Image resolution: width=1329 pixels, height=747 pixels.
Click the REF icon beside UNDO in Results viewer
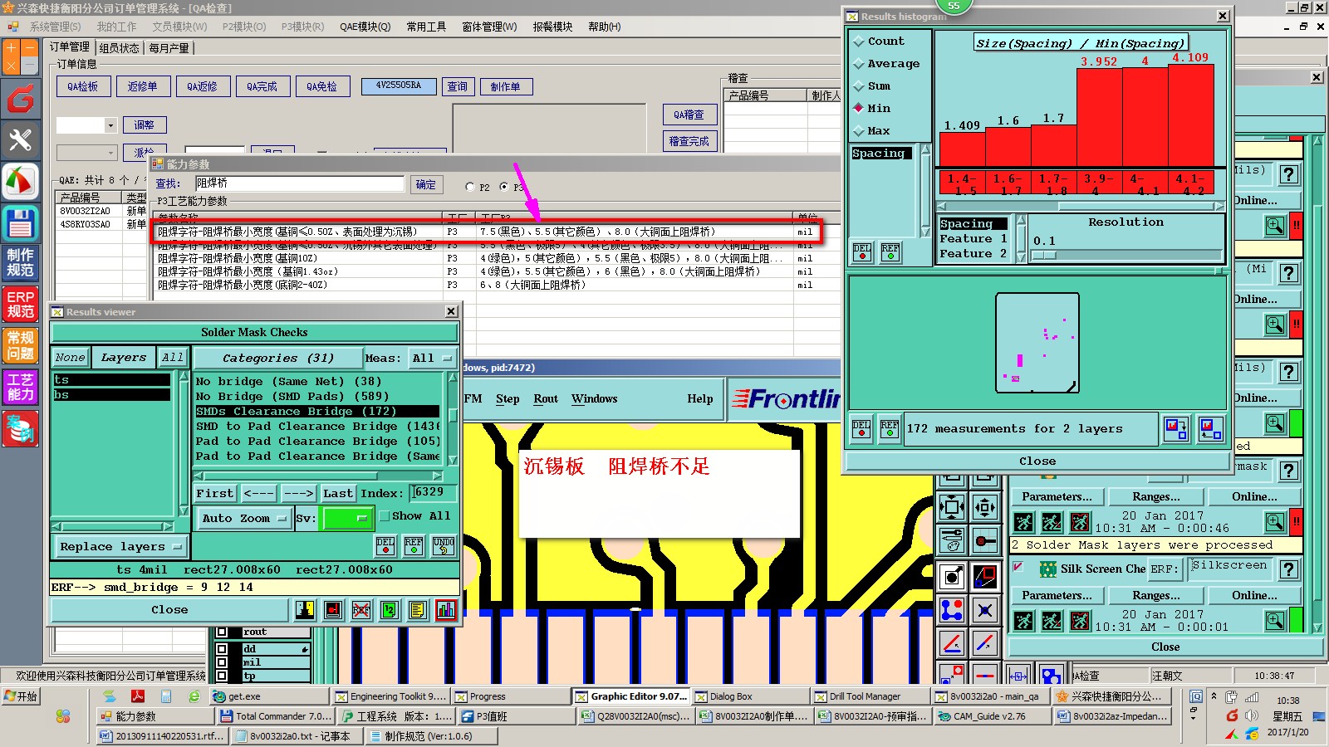414,545
